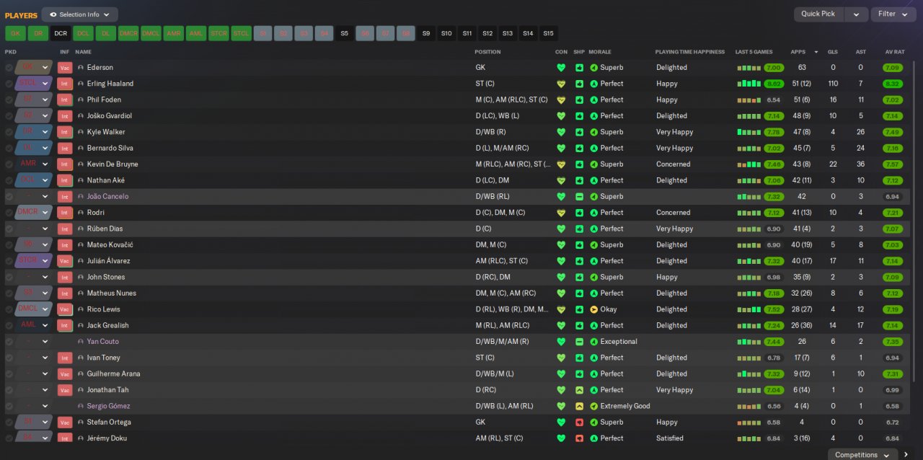Toggle the picked checkmark for Ivan Toney

[x=9, y=358]
